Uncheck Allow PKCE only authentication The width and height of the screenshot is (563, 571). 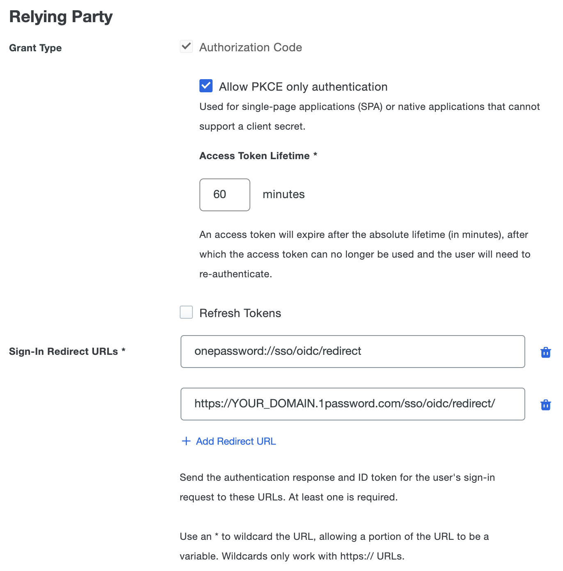[206, 86]
